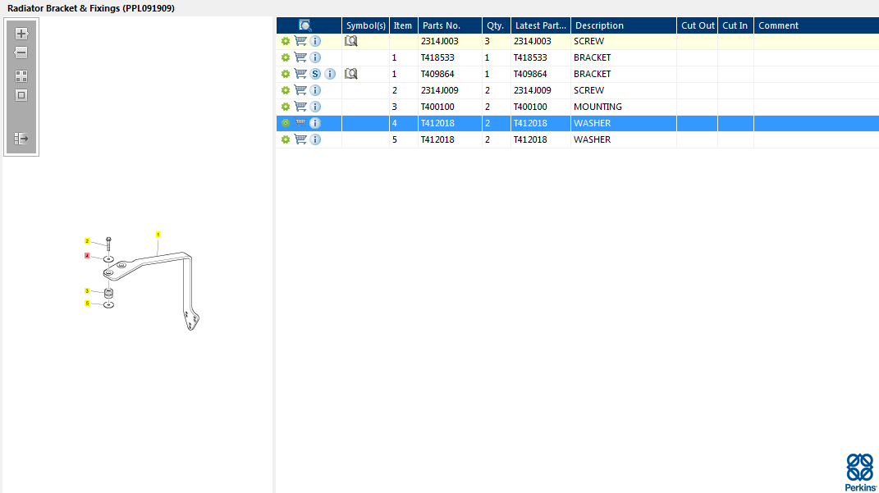Click the gear icon for screw 2314J003
The width and height of the screenshot is (879, 493).
pos(286,41)
